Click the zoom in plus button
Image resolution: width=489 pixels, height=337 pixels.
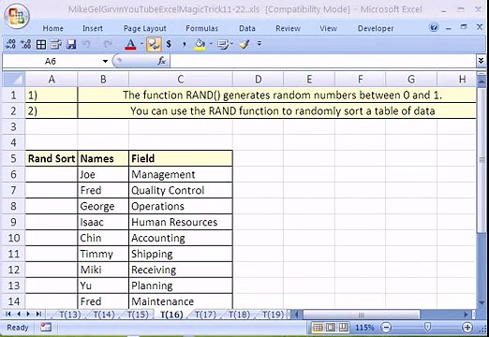pyautogui.click(x=467, y=328)
